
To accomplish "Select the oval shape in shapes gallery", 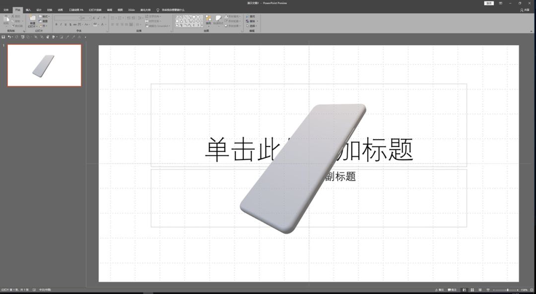I will click(198, 17).
